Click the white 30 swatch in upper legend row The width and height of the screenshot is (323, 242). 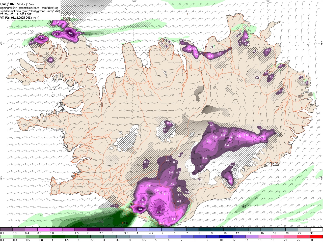[317, 230]
